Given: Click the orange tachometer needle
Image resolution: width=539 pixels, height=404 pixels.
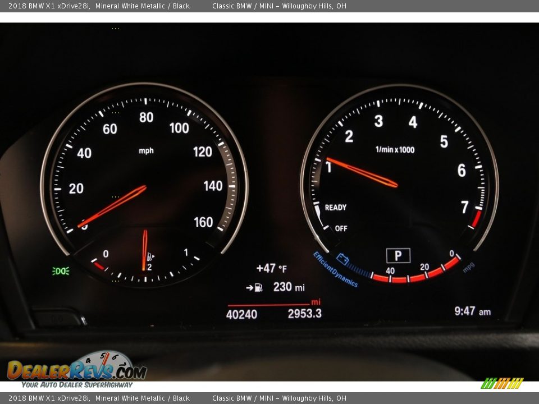Looking at the screenshot, I should click(x=362, y=172).
